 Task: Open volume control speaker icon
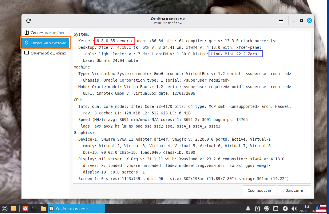pos(294,209)
